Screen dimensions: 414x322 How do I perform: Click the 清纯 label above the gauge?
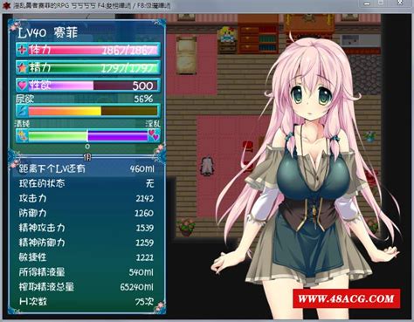22,124
